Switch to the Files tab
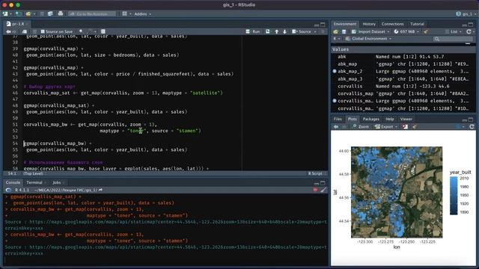 coord(338,119)
